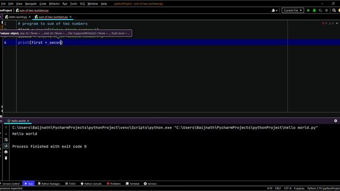Image resolution: width=340 pixels, height=191 pixels.
Task: Click the scroll down arrow in run panel
Action: coord(6,134)
